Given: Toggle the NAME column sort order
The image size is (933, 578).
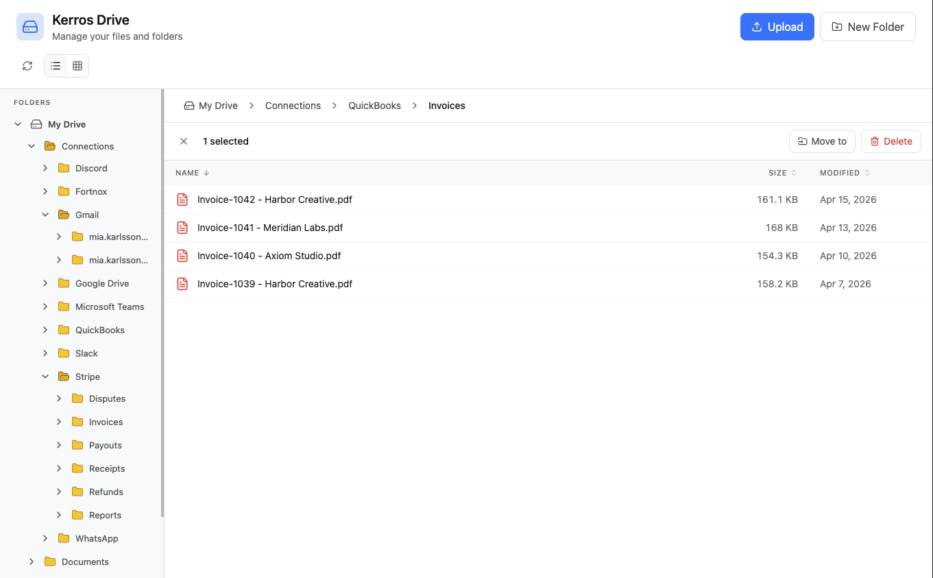Looking at the screenshot, I should click(192, 172).
